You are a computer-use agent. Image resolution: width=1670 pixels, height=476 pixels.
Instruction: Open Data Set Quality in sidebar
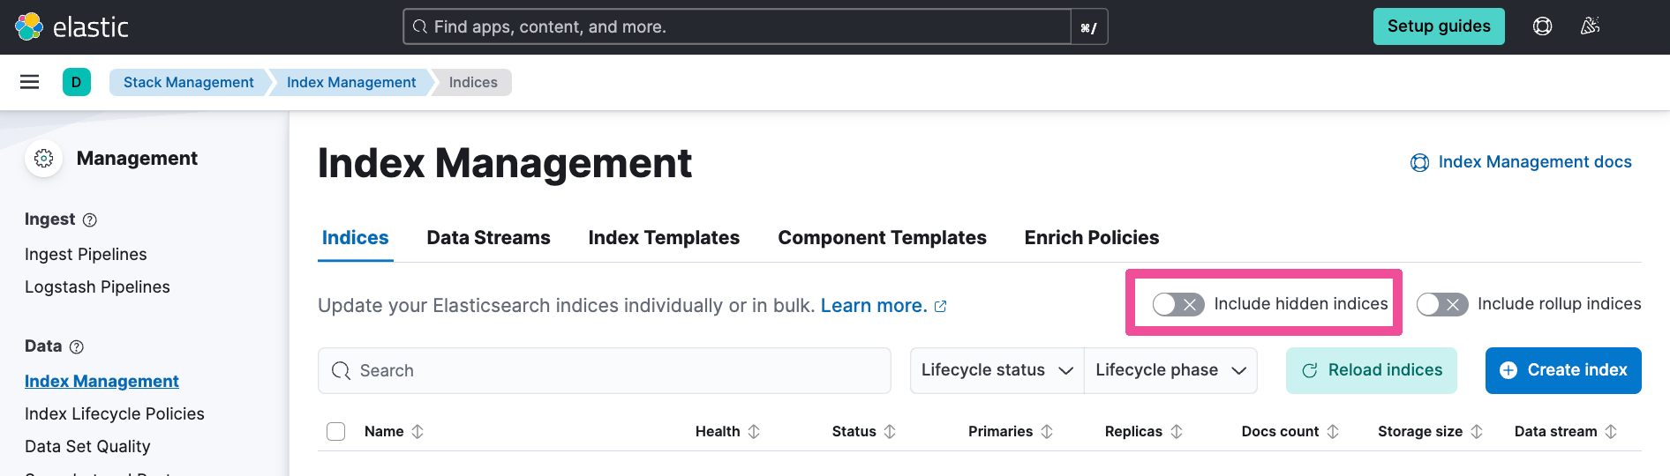coord(87,447)
